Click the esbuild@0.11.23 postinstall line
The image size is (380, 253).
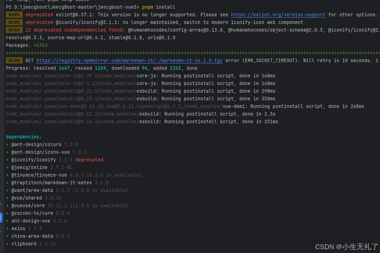coord(141,114)
